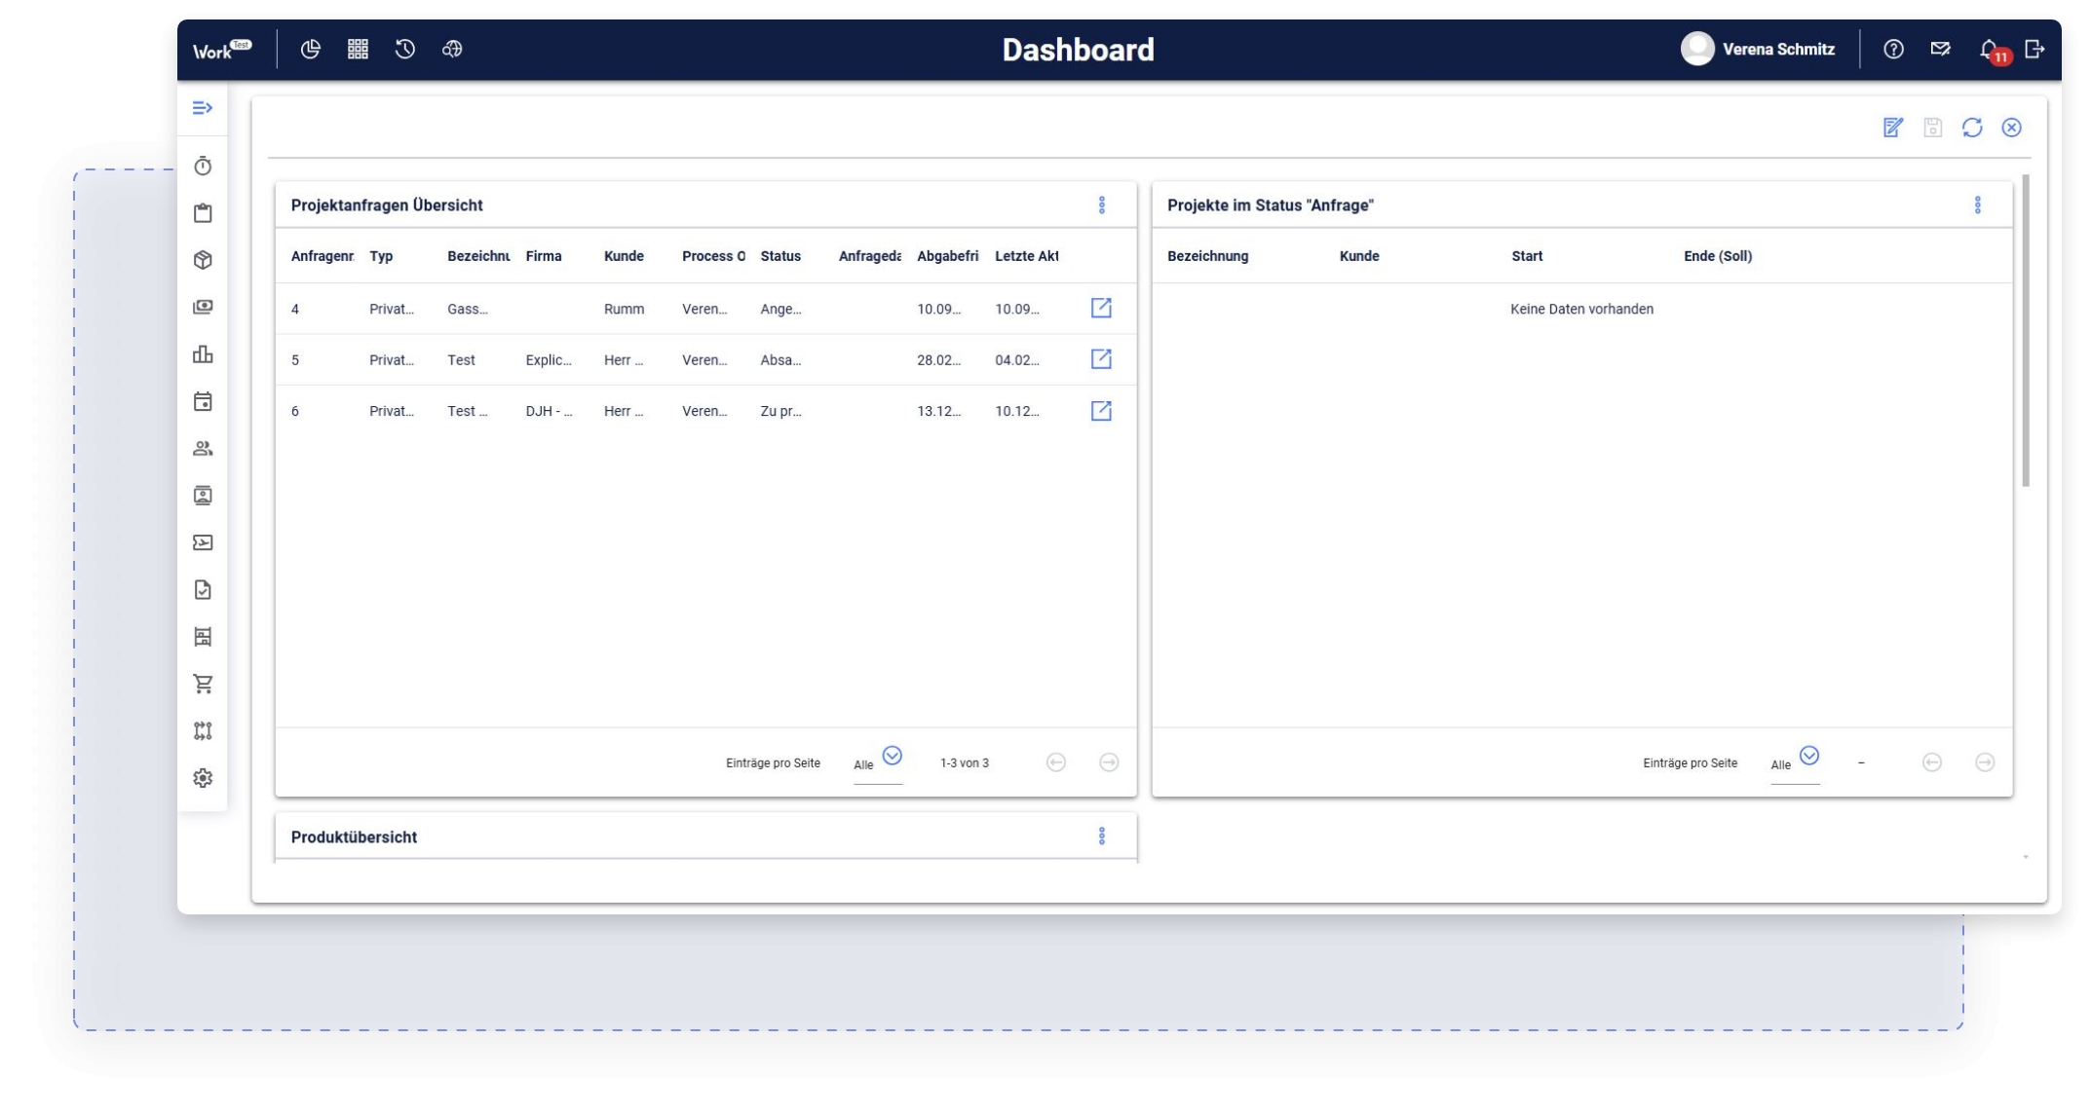Click the history clock icon in header

pyautogui.click(x=405, y=50)
